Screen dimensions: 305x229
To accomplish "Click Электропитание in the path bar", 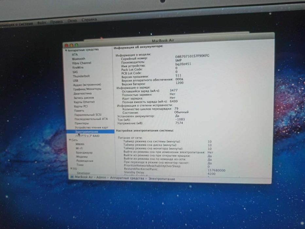I will [x=162, y=179].
